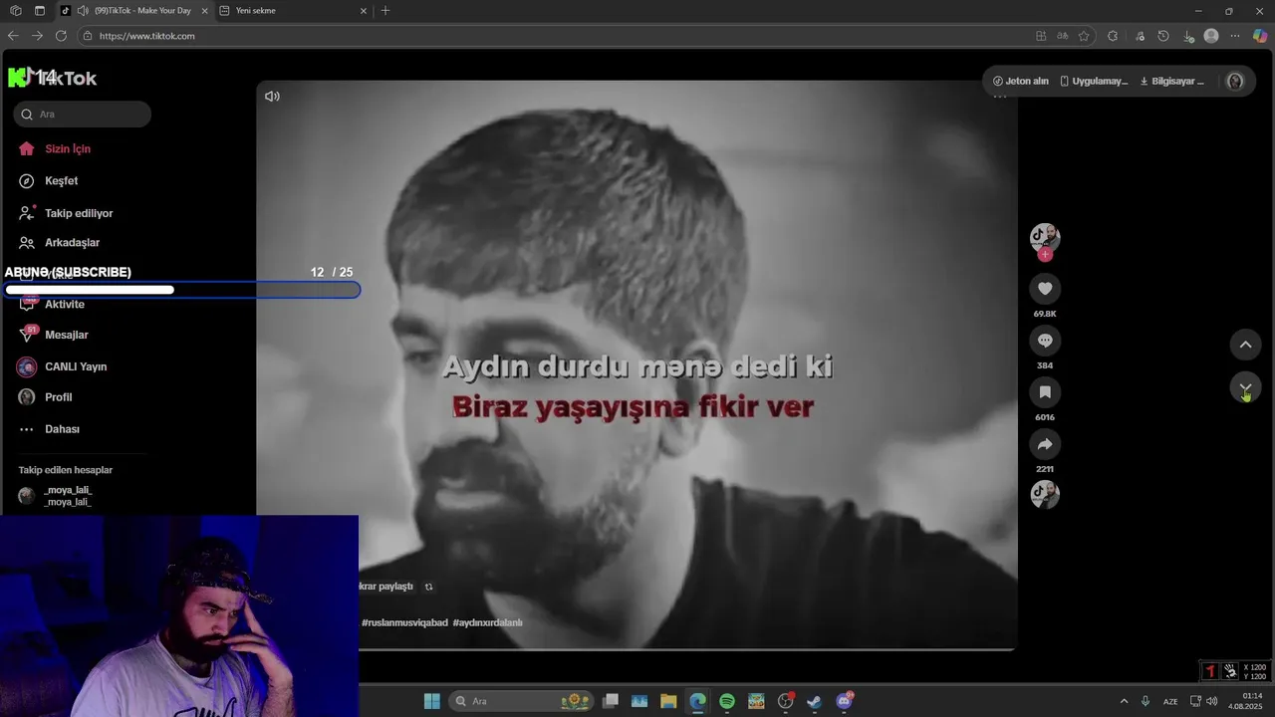Open browser downloads icon
Screen dimensions: 1275x717
(1188, 36)
